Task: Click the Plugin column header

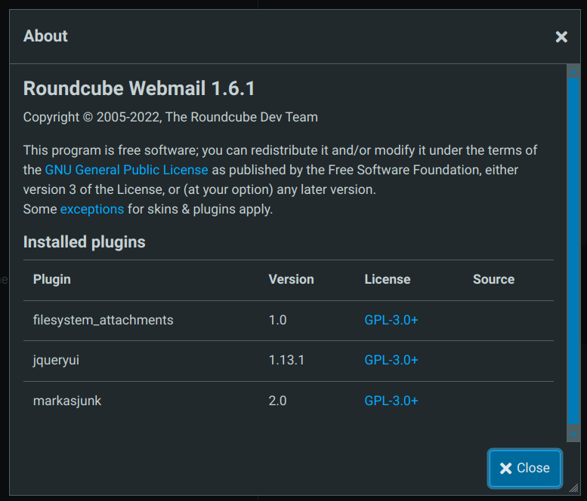Action: pos(52,279)
